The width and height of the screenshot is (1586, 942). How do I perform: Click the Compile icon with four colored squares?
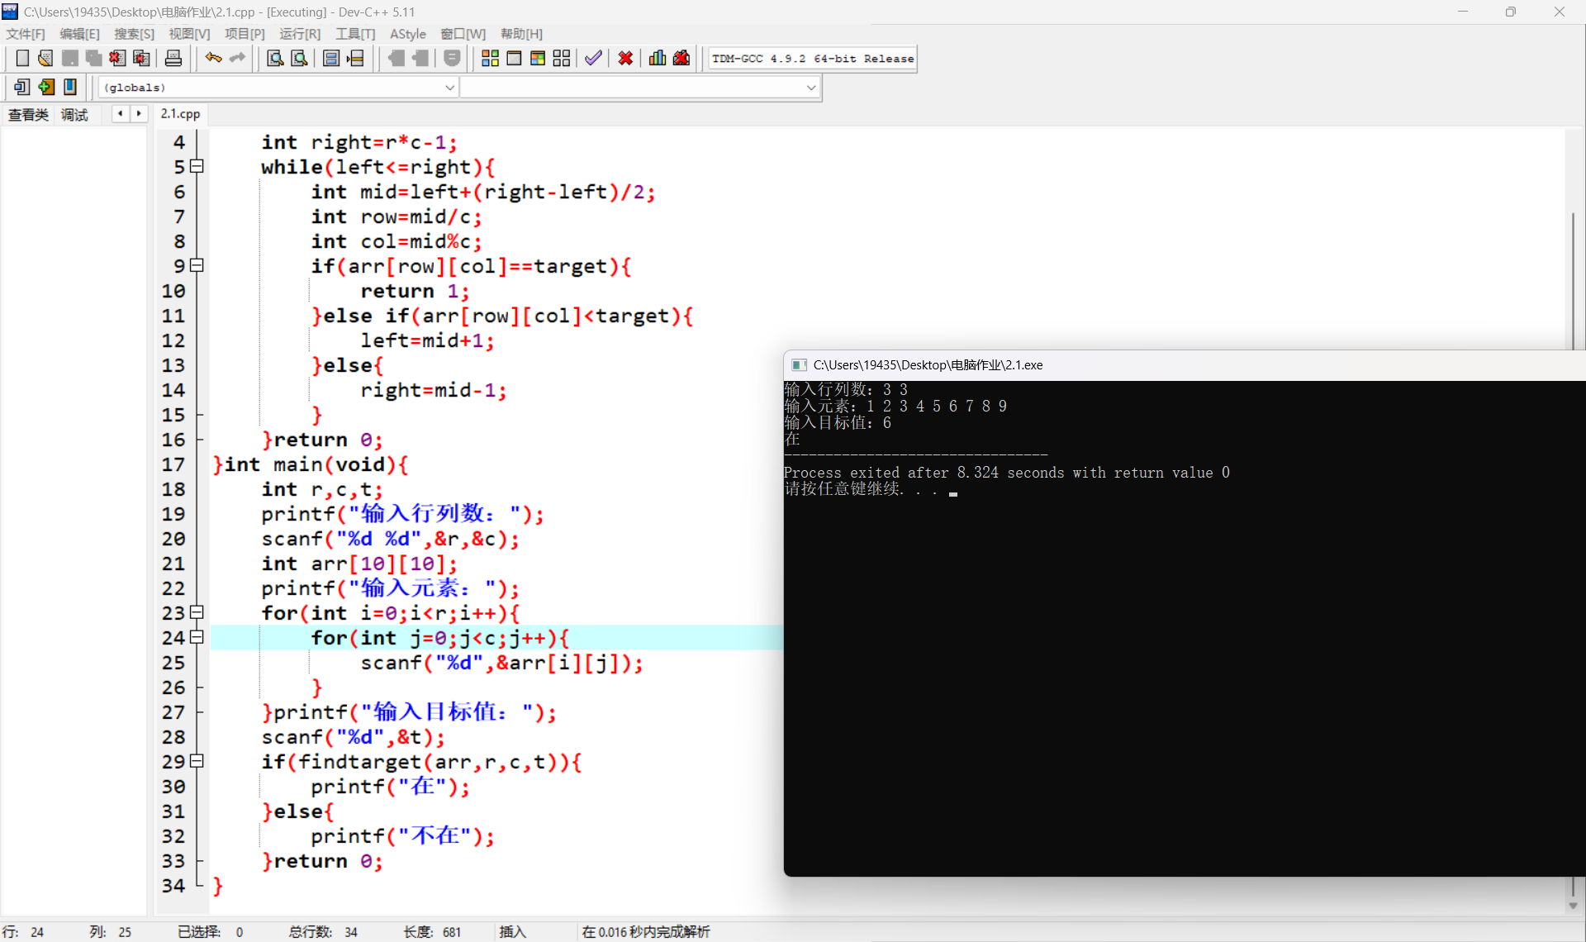coord(490,59)
